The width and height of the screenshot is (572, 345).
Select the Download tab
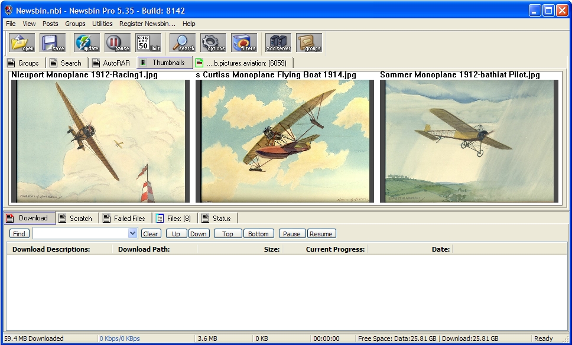point(30,218)
